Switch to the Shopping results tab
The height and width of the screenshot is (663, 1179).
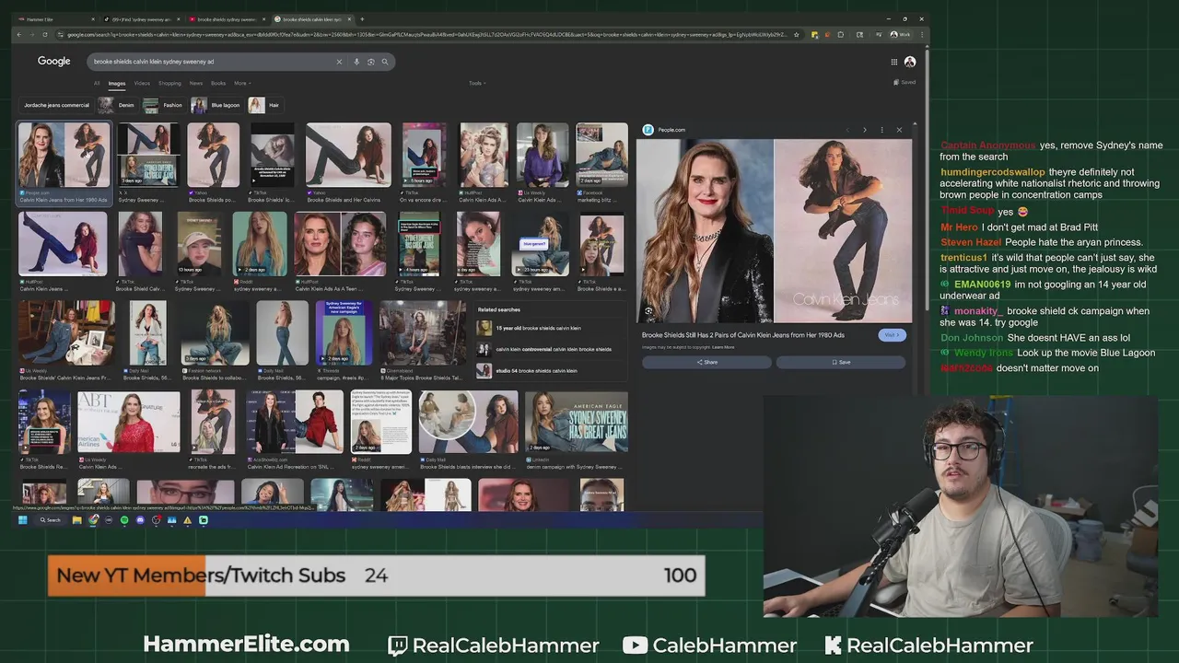click(169, 83)
